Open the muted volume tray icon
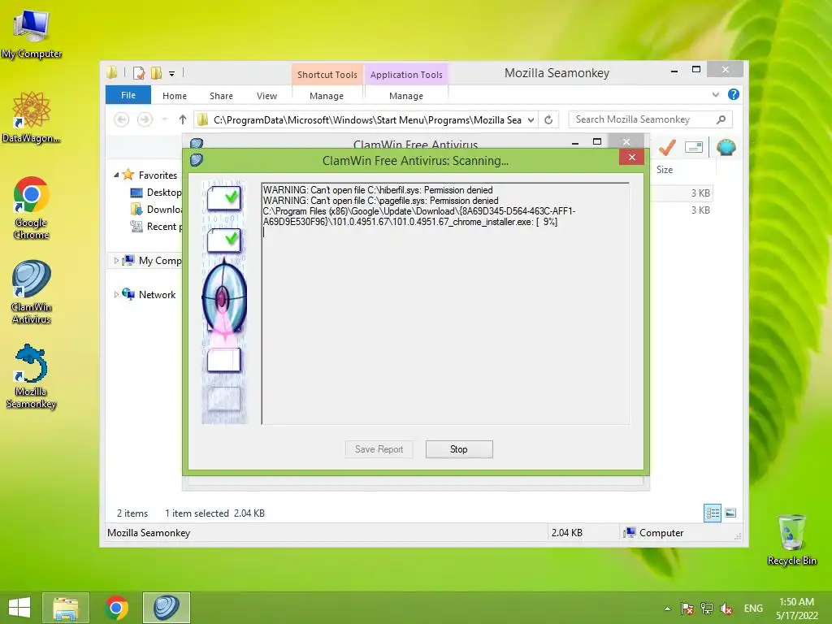 (726, 609)
